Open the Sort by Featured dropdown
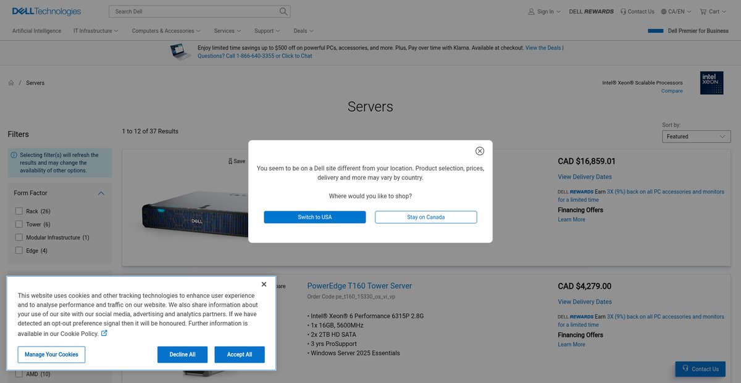Screen dimensions: 741x383 [696, 137]
